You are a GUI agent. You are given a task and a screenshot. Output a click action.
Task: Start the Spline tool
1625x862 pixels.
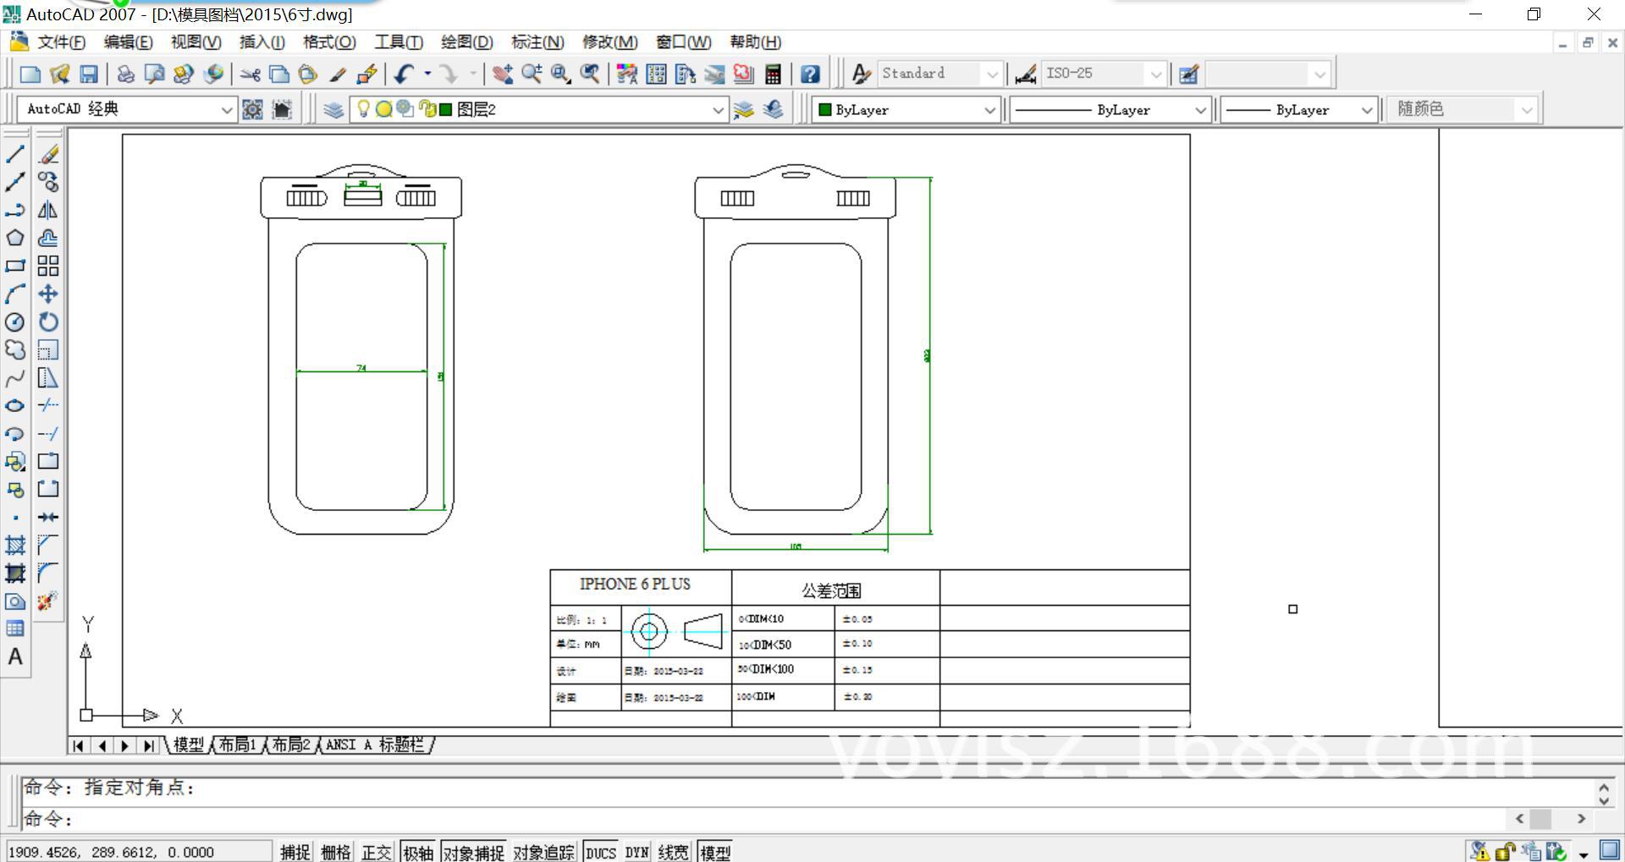pos(15,378)
